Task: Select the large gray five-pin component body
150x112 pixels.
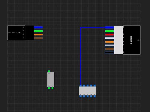Action: coord(88,91)
